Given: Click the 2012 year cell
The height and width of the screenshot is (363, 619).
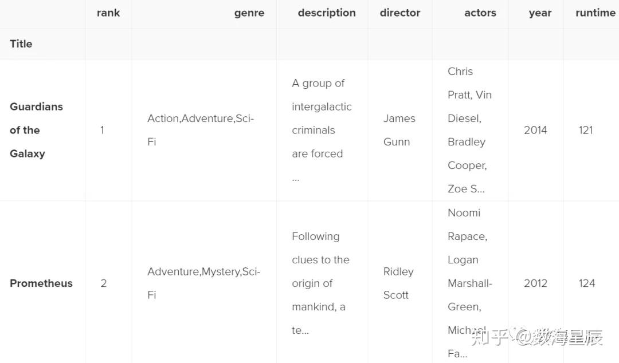Looking at the screenshot, I should point(535,283).
